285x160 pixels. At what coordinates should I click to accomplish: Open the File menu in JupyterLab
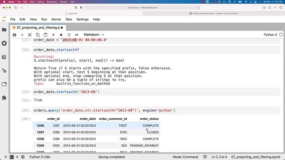13,19
